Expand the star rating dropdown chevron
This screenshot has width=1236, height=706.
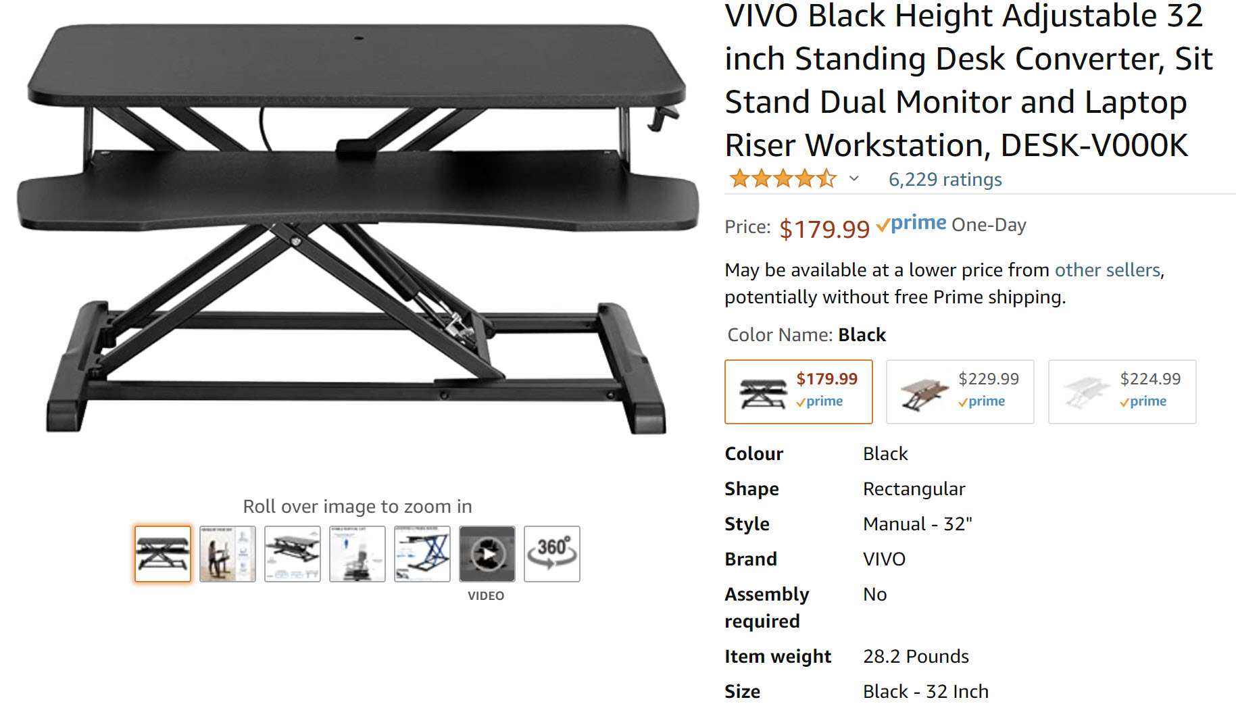[x=854, y=179]
